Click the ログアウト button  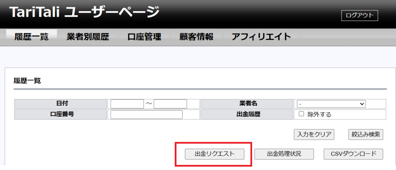point(359,15)
